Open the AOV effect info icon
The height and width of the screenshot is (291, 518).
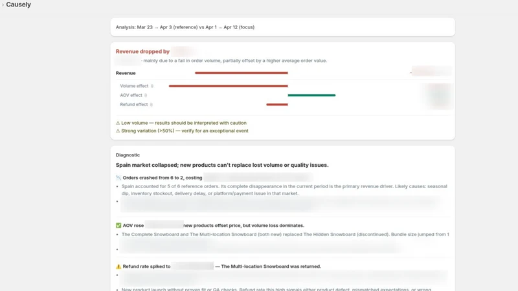click(x=146, y=95)
